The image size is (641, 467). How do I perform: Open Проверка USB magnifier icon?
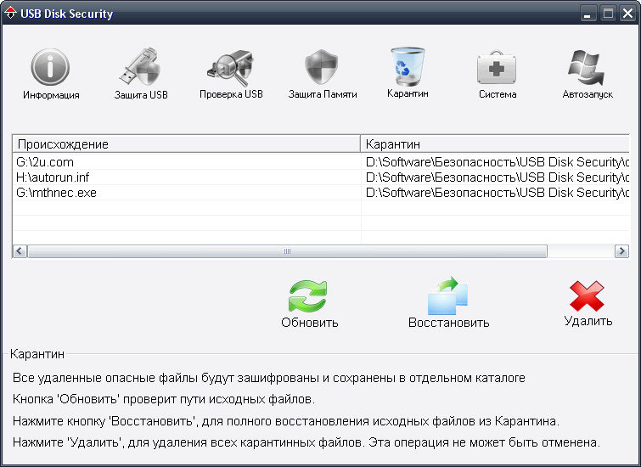pos(231,67)
